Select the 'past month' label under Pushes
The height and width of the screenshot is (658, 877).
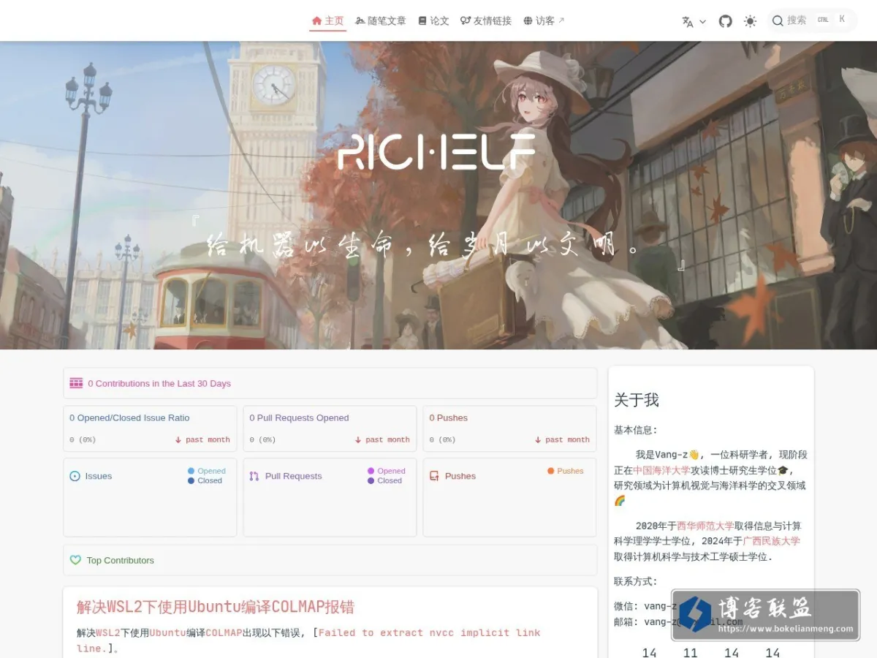(x=567, y=440)
